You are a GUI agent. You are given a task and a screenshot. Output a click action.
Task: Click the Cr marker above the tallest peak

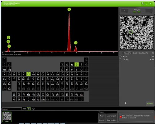(x=69, y=9)
